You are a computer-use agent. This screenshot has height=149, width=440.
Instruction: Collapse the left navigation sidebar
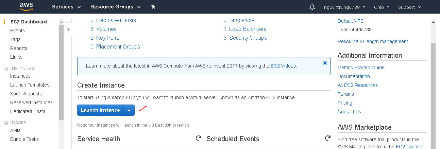point(68,30)
